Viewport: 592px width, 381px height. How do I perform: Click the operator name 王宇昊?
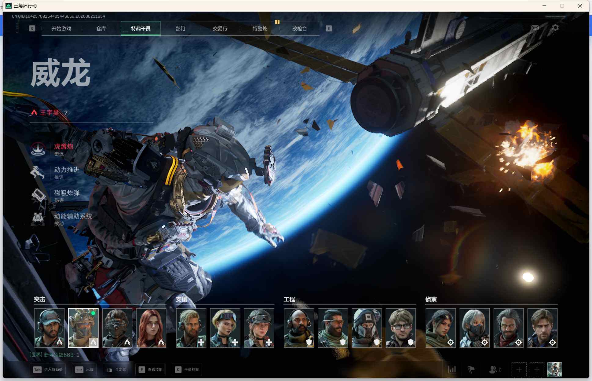point(49,113)
